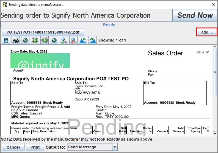The width and height of the screenshot is (218, 153).
Task: Click '3022 HWY 367 S' address line
Action: tap(87, 93)
